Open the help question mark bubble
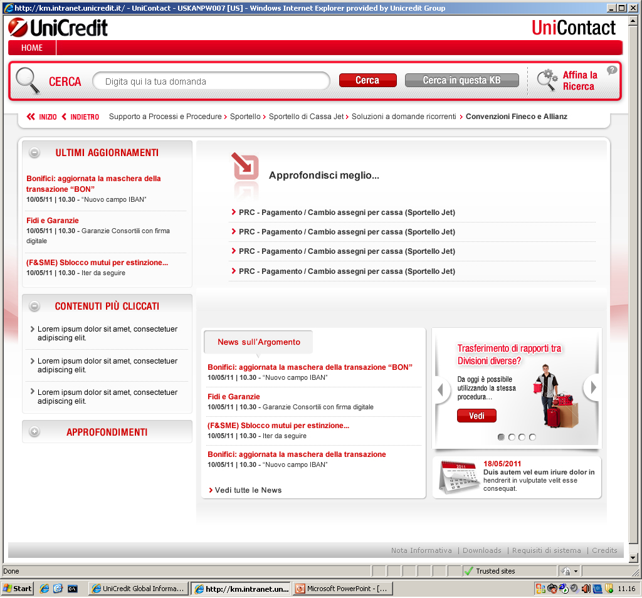The width and height of the screenshot is (642, 598). pos(612,70)
